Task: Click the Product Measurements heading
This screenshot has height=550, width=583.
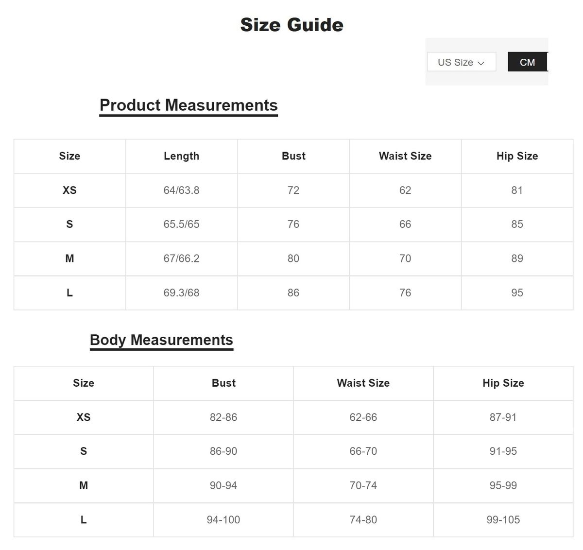Action: tap(189, 105)
